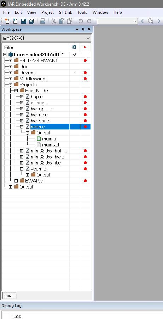Open the Workspace panel options arrow

(77, 29)
